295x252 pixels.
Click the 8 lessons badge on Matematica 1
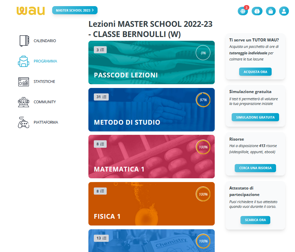click(x=100, y=144)
